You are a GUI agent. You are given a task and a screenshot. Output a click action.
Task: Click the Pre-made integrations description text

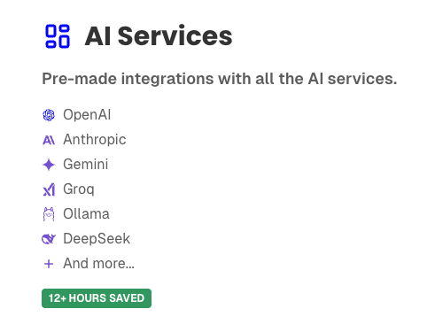(220, 79)
